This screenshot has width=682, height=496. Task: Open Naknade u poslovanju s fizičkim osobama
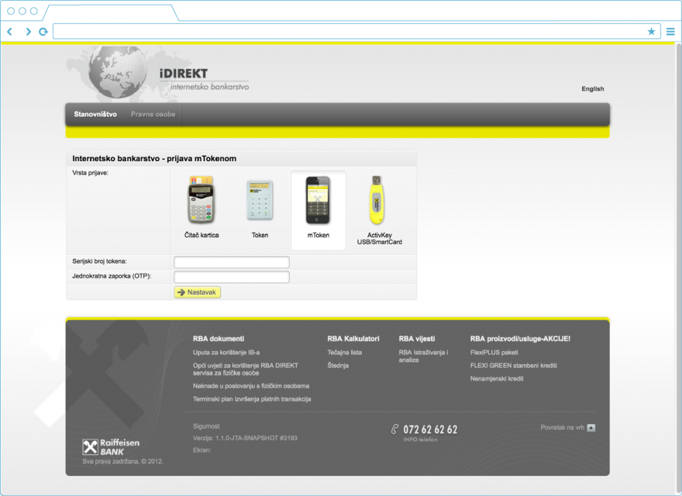pos(251,386)
